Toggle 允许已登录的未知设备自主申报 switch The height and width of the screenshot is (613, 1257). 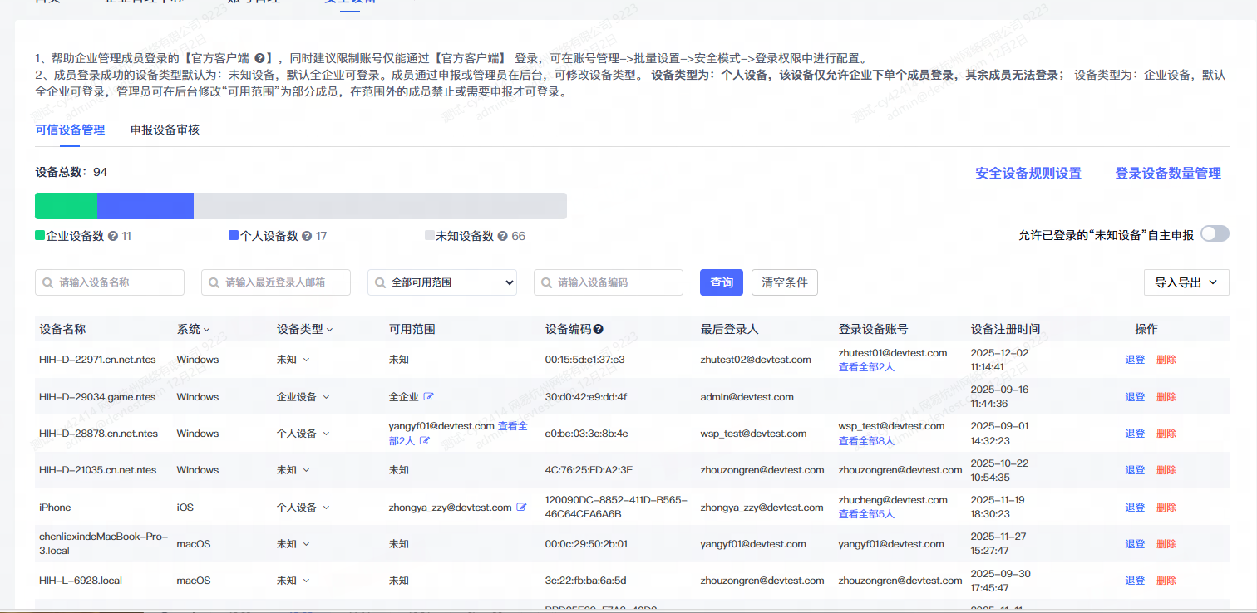tap(1215, 234)
